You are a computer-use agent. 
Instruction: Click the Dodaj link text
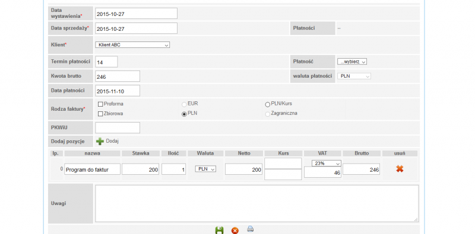(112, 141)
